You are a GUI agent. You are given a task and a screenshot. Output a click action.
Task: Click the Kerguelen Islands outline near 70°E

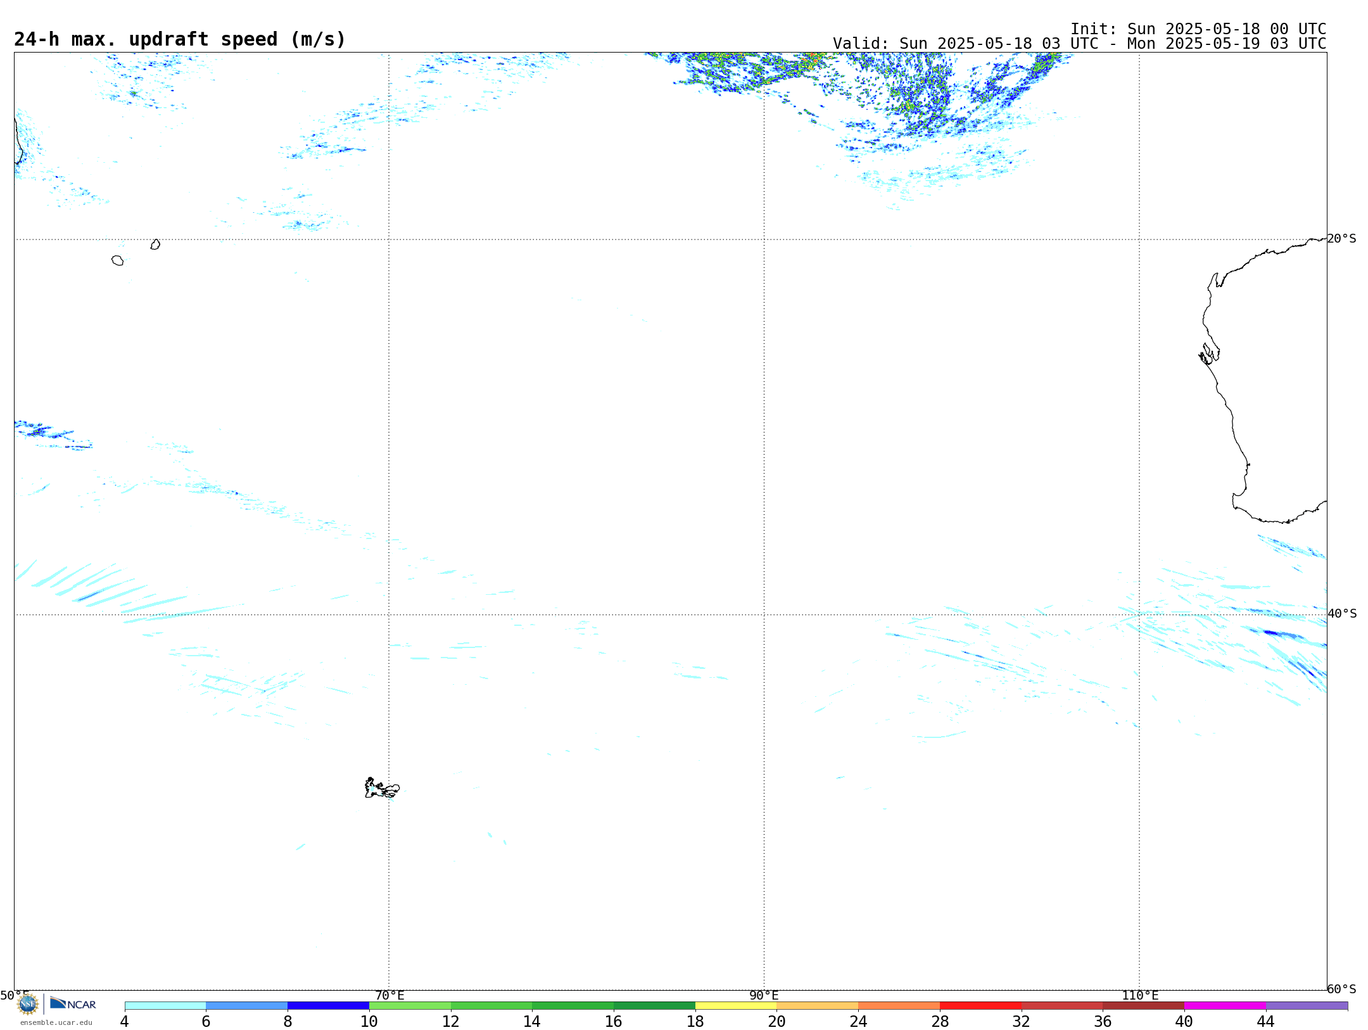tap(382, 788)
